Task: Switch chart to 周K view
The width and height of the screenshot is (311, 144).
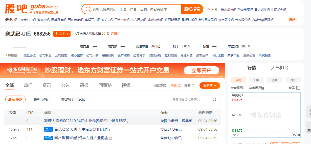Action: (275, 80)
